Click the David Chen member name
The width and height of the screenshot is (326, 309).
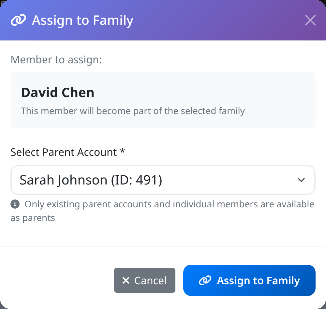coord(58,93)
